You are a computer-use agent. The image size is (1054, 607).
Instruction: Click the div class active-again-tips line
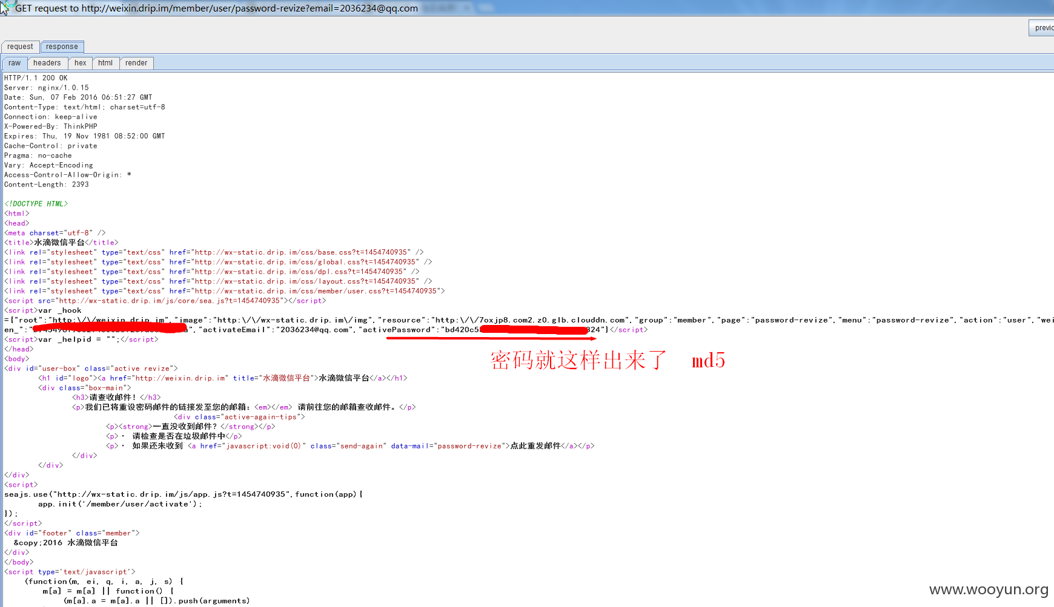239,417
